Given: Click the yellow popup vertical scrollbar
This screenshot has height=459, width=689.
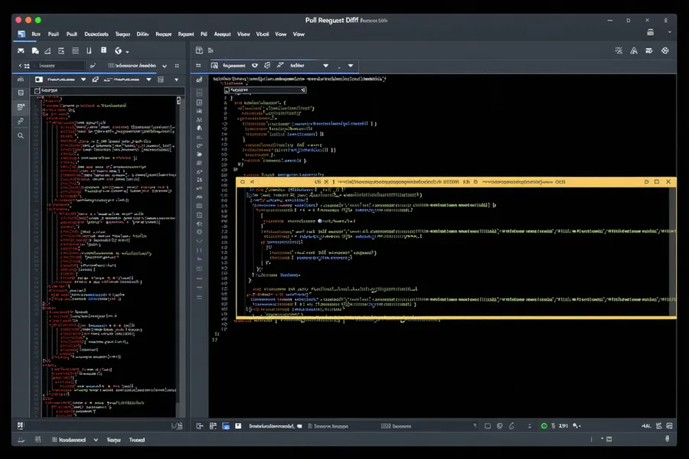Looking at the screenshot, I should pyautogui.click(x=673, y=251).
